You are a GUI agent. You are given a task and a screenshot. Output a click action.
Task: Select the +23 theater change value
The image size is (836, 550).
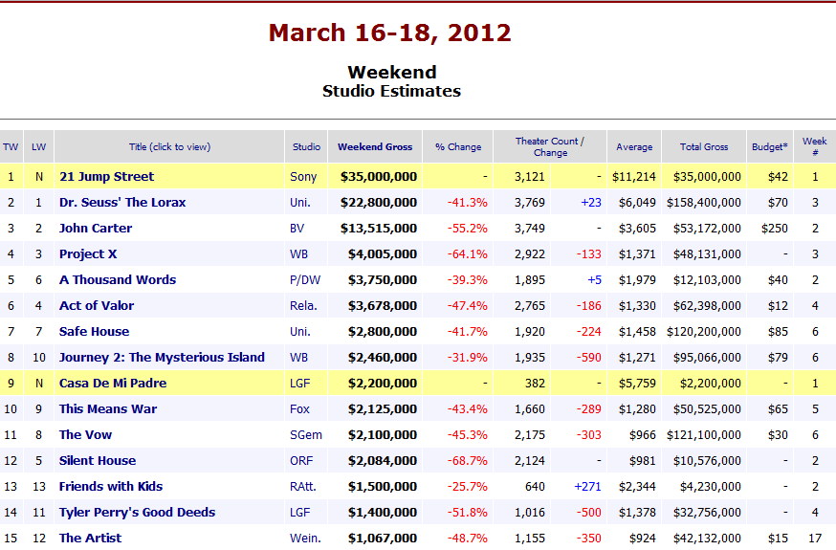tap(591, 203)
